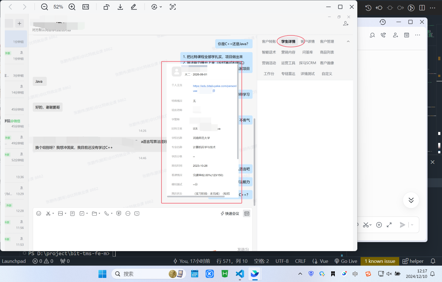This screenshot has width=442, height=282.
Task: Open the text recognition A tool
Action: click(x=154, y=7)
